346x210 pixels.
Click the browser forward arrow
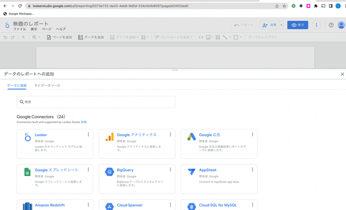pyautogui.click(x=13, y=6)
